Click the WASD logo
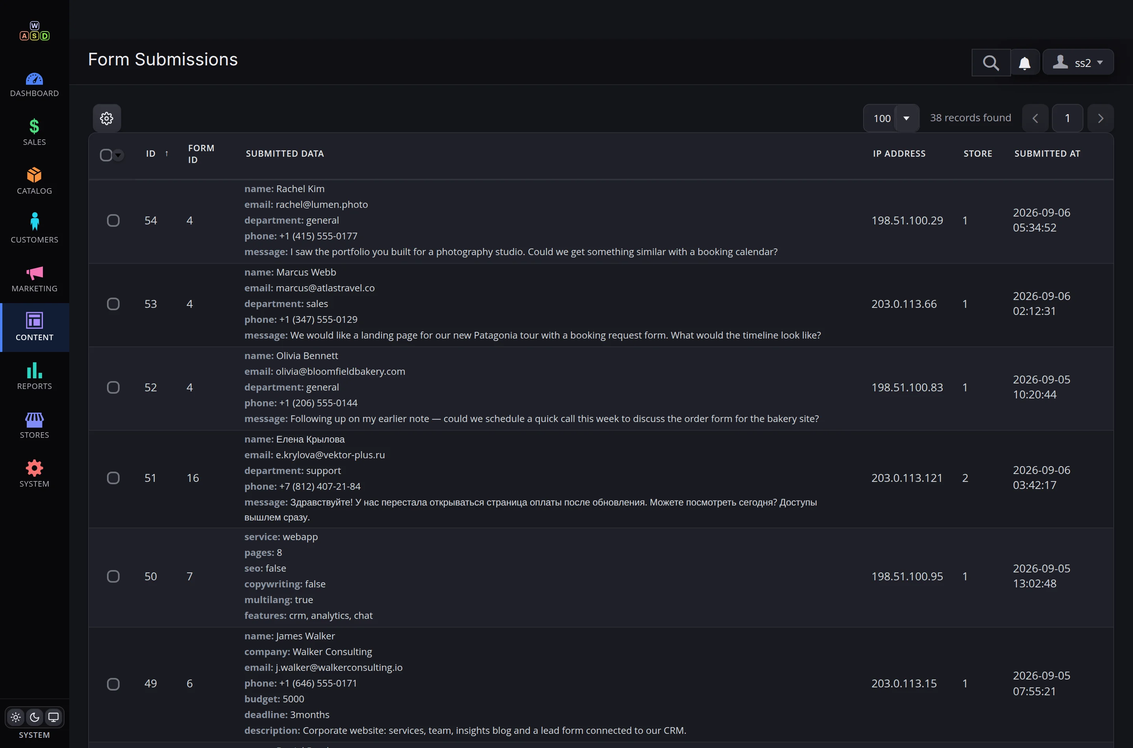Screen dimensions: 1133x748 [34, 31]
